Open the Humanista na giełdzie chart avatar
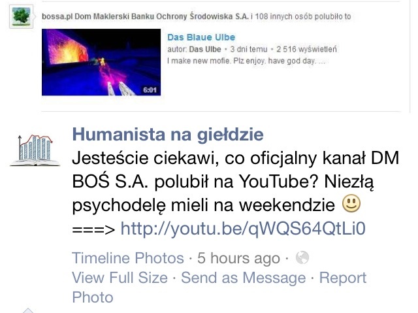The height and width of the screenshot is (313, 418). click(35, 150)
